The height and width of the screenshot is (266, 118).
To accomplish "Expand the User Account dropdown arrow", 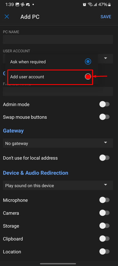I will click(x=105, y=58).
